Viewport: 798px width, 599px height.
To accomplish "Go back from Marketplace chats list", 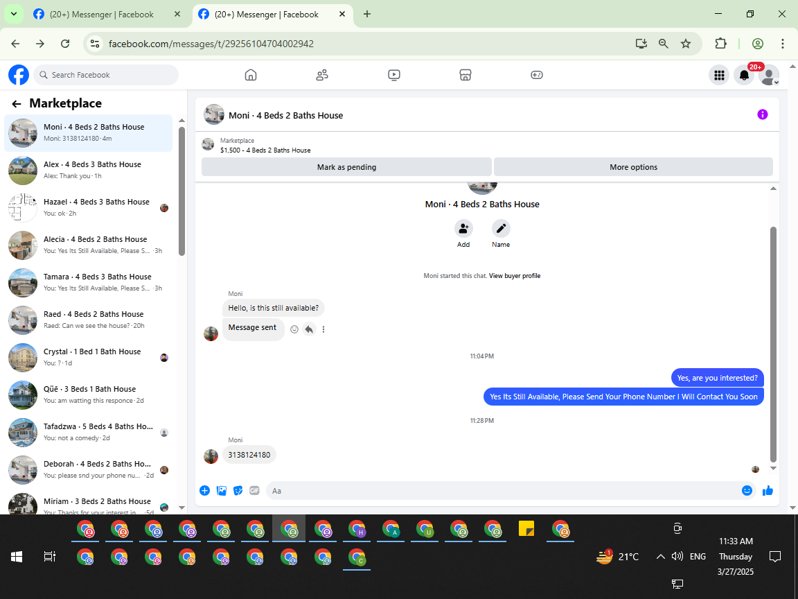I will 17,104.
